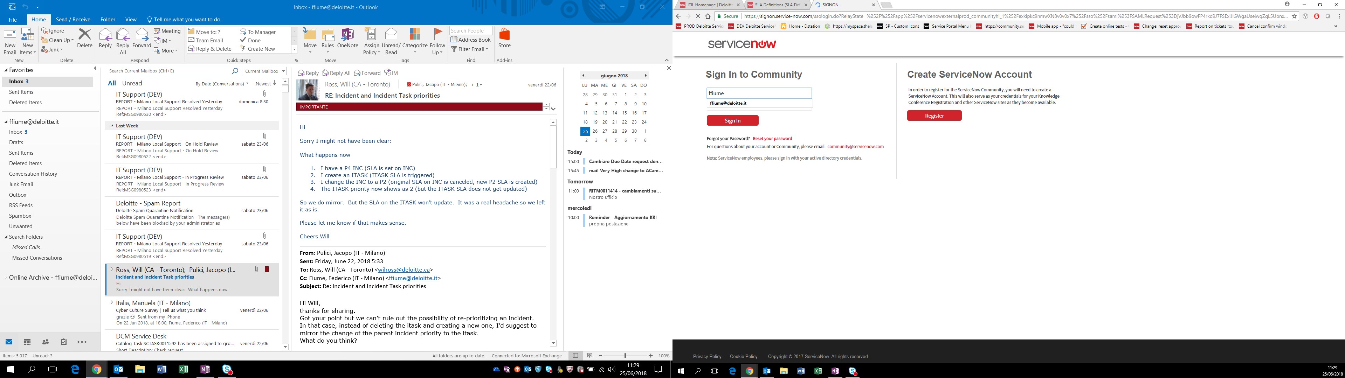Toggle red category flag on Ross, Will message
Viewport: 1345px width, 378px height.
click(267, 269)
